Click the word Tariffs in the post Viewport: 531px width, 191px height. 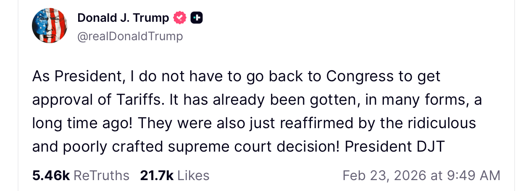137,100
